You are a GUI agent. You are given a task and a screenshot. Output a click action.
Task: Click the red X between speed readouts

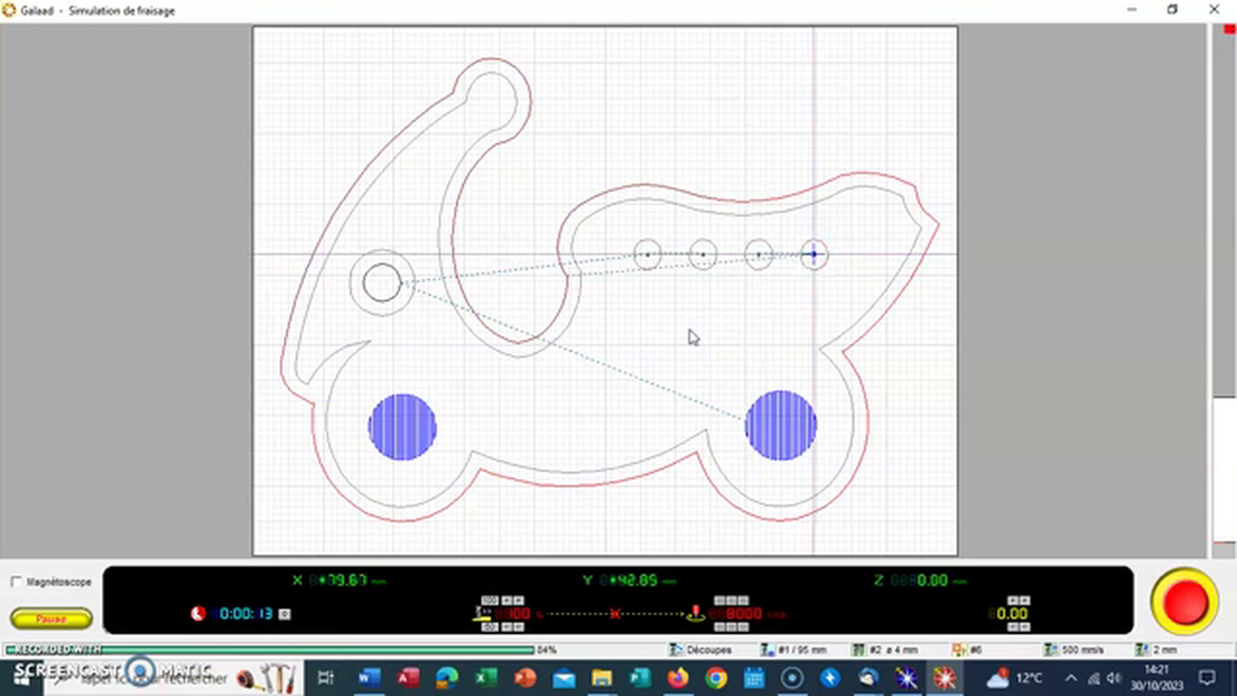pyautogui.click(x=615, y=614)
